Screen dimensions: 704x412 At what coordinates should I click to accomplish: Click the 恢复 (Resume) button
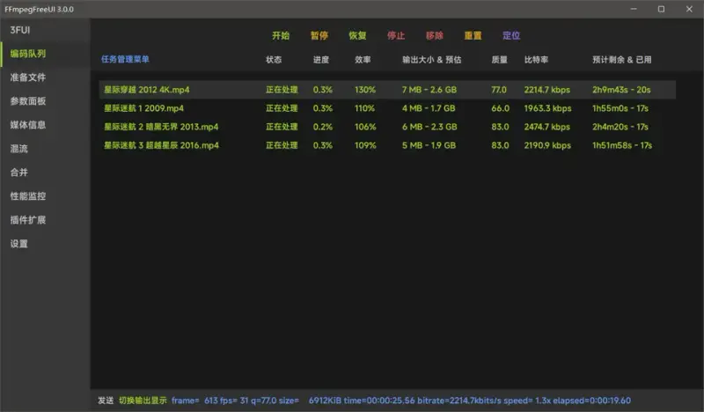point(357,36)
